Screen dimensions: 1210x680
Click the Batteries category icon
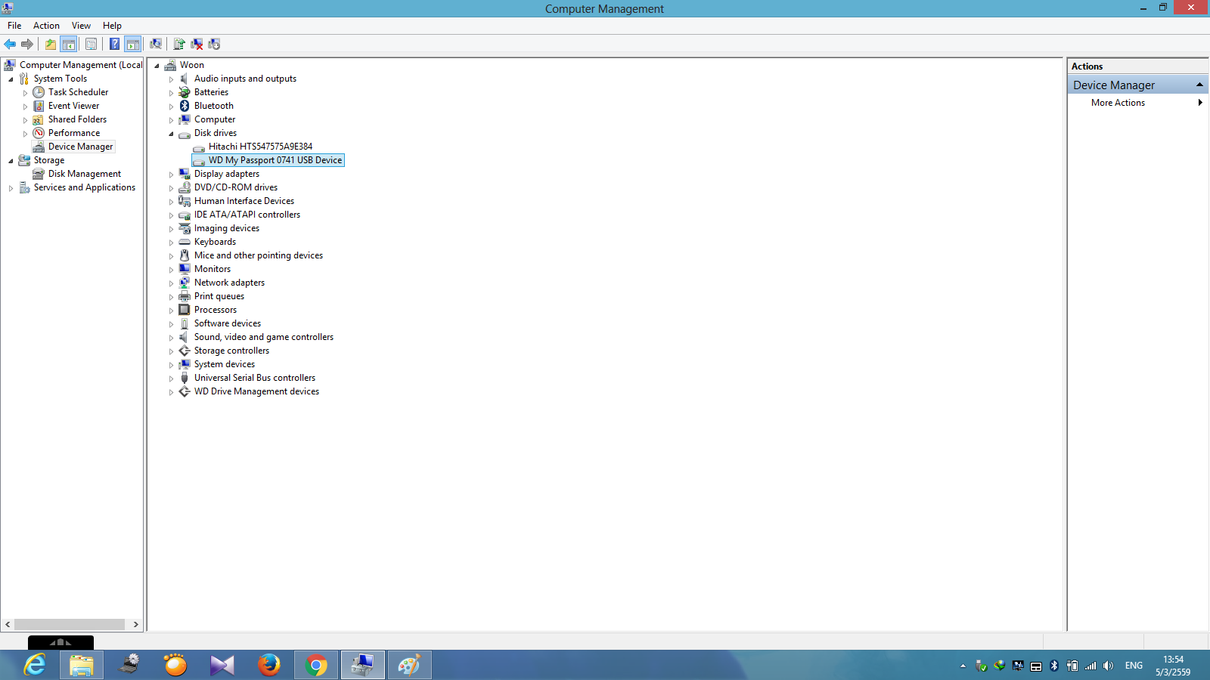point(185,92)
